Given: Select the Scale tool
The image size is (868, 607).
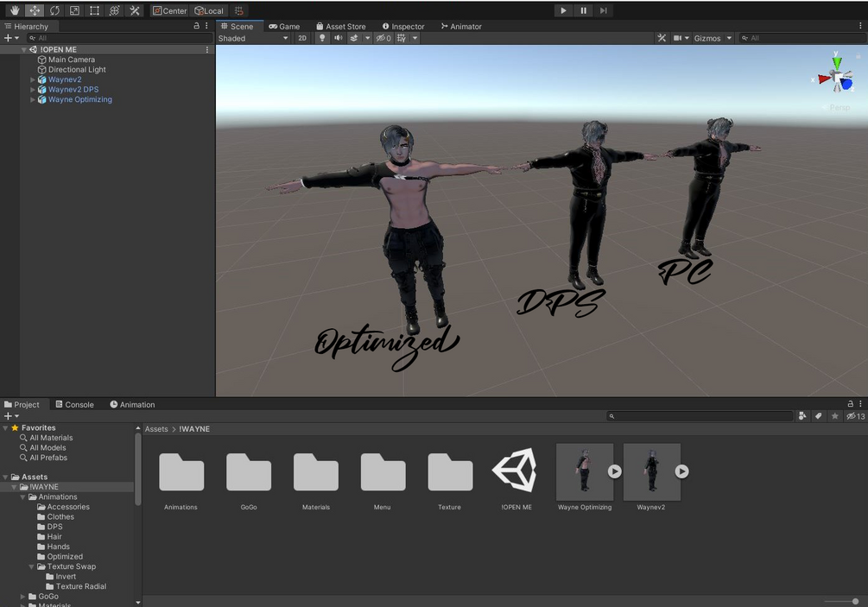Looking at the screenshot, I should point(74,10).
